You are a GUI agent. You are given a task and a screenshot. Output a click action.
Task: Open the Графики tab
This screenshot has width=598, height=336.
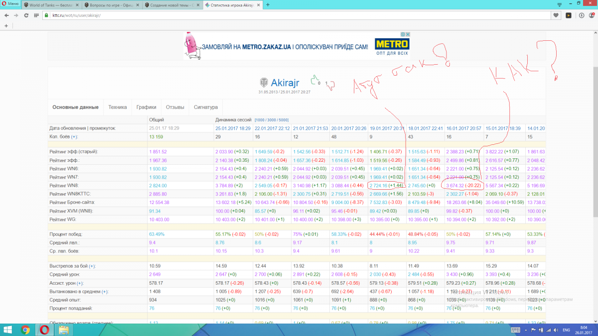click(x=146, y=107)
